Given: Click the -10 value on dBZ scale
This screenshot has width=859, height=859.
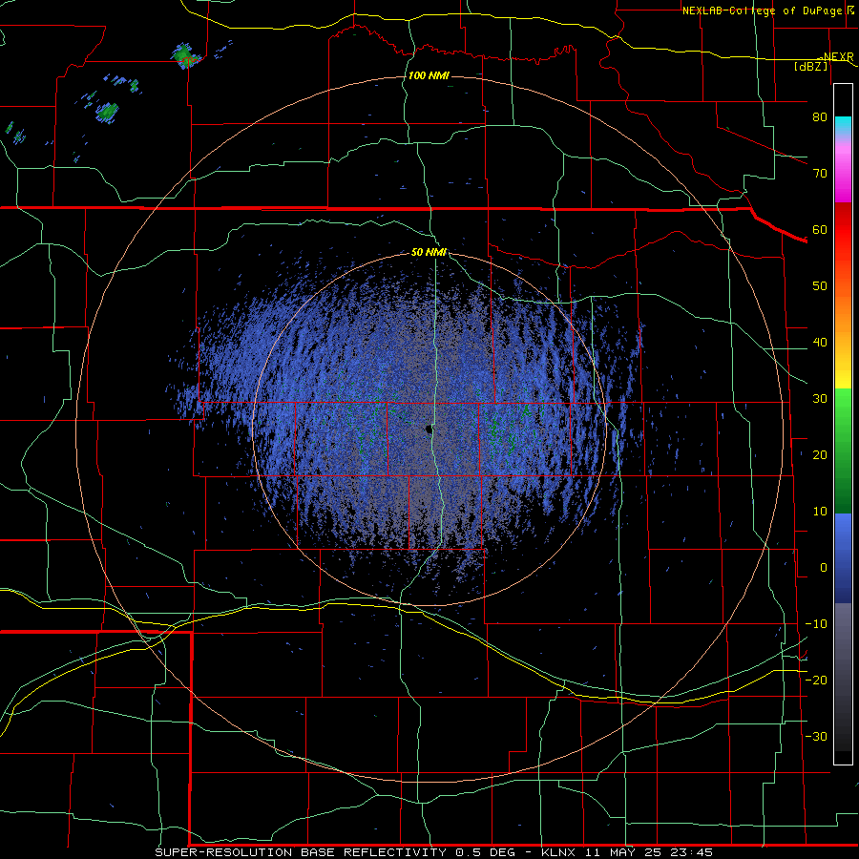Looking at the screenshot, I should click(816, 624).
